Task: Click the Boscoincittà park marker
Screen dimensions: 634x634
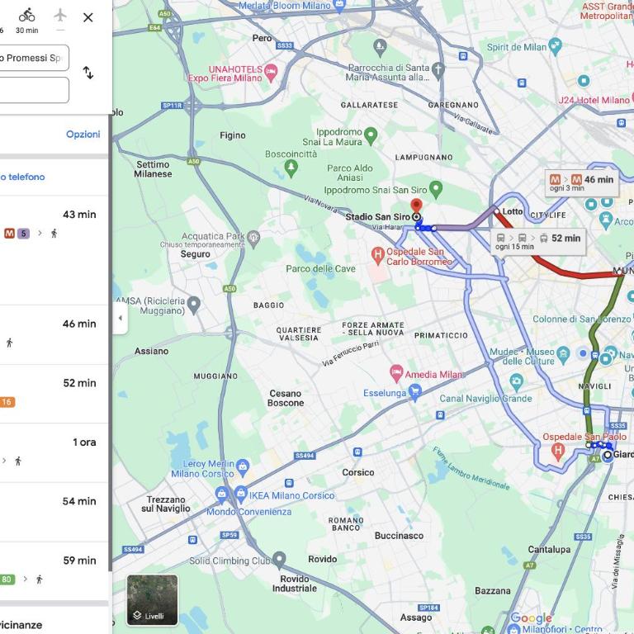Action: pos(291,168)
